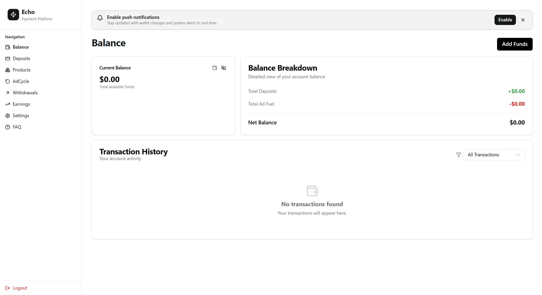Click the bell icon in notification banner
542x295 pixels.
tap(100, 18)
